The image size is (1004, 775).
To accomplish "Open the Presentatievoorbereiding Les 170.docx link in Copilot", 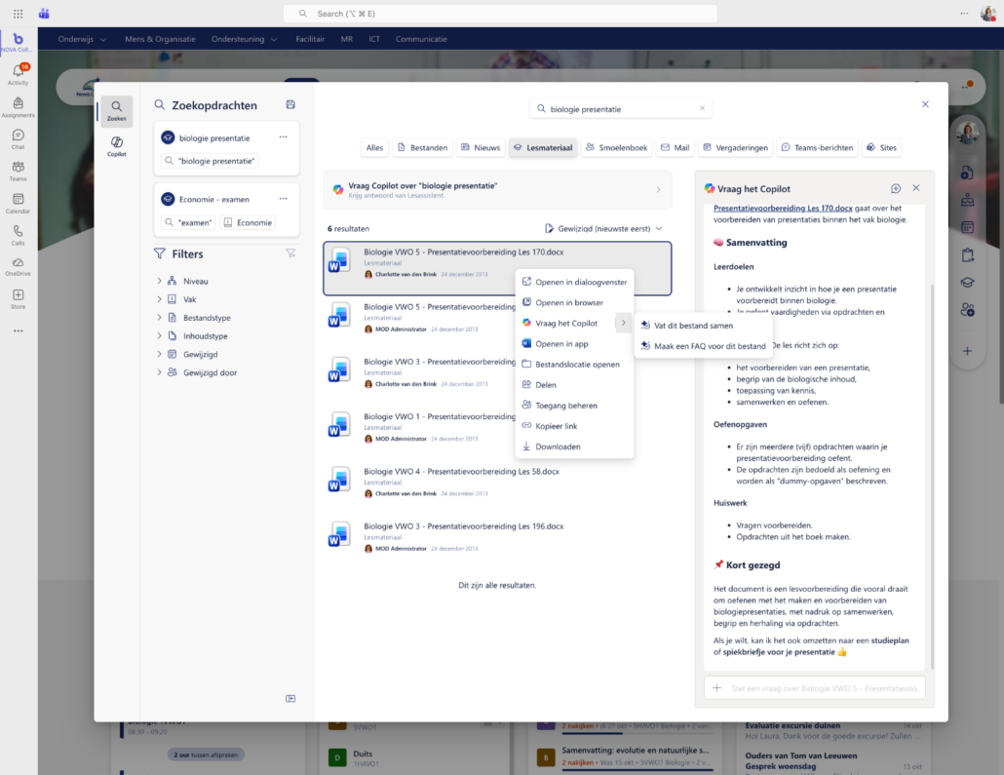I will tap(783, 209).
